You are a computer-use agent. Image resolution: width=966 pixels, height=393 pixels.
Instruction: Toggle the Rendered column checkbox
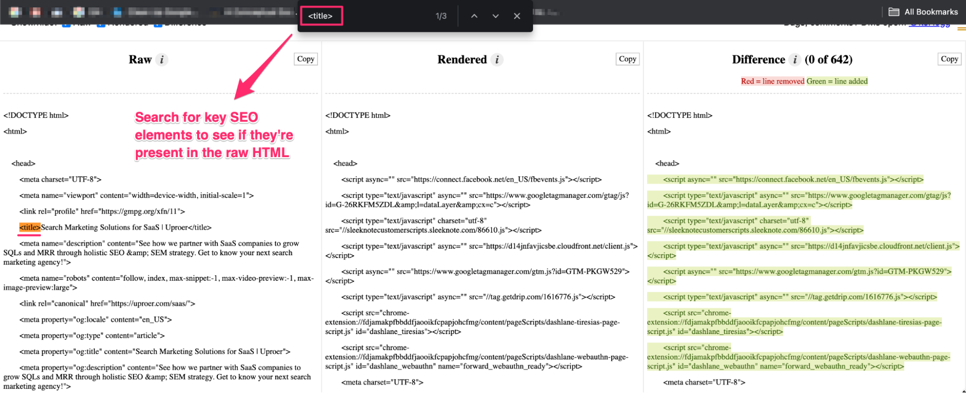tap(101, 24)
